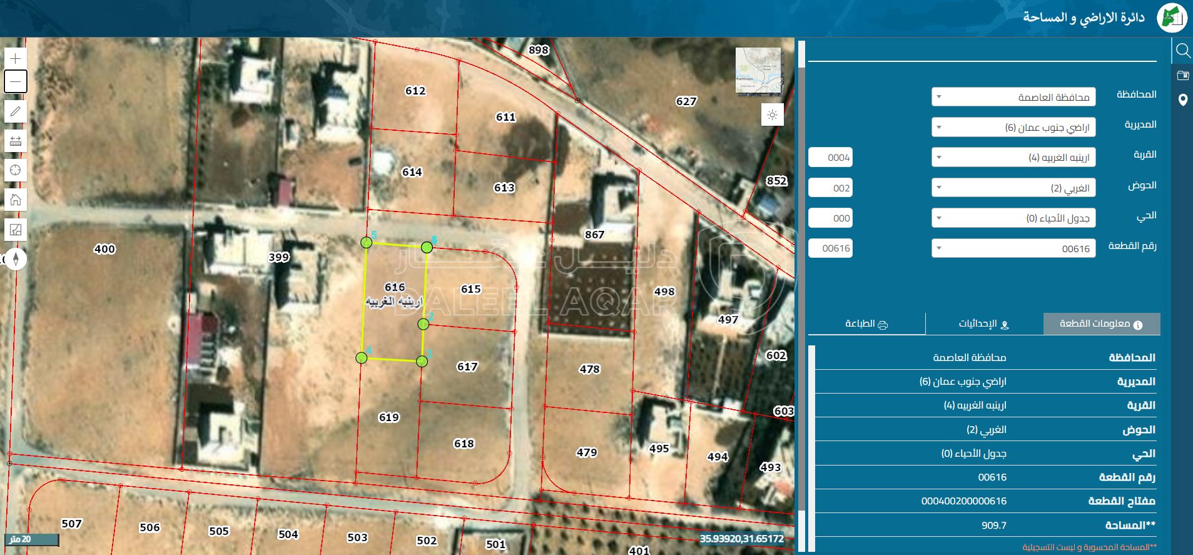Open the ruler measurement tool

tap(16, 141)
